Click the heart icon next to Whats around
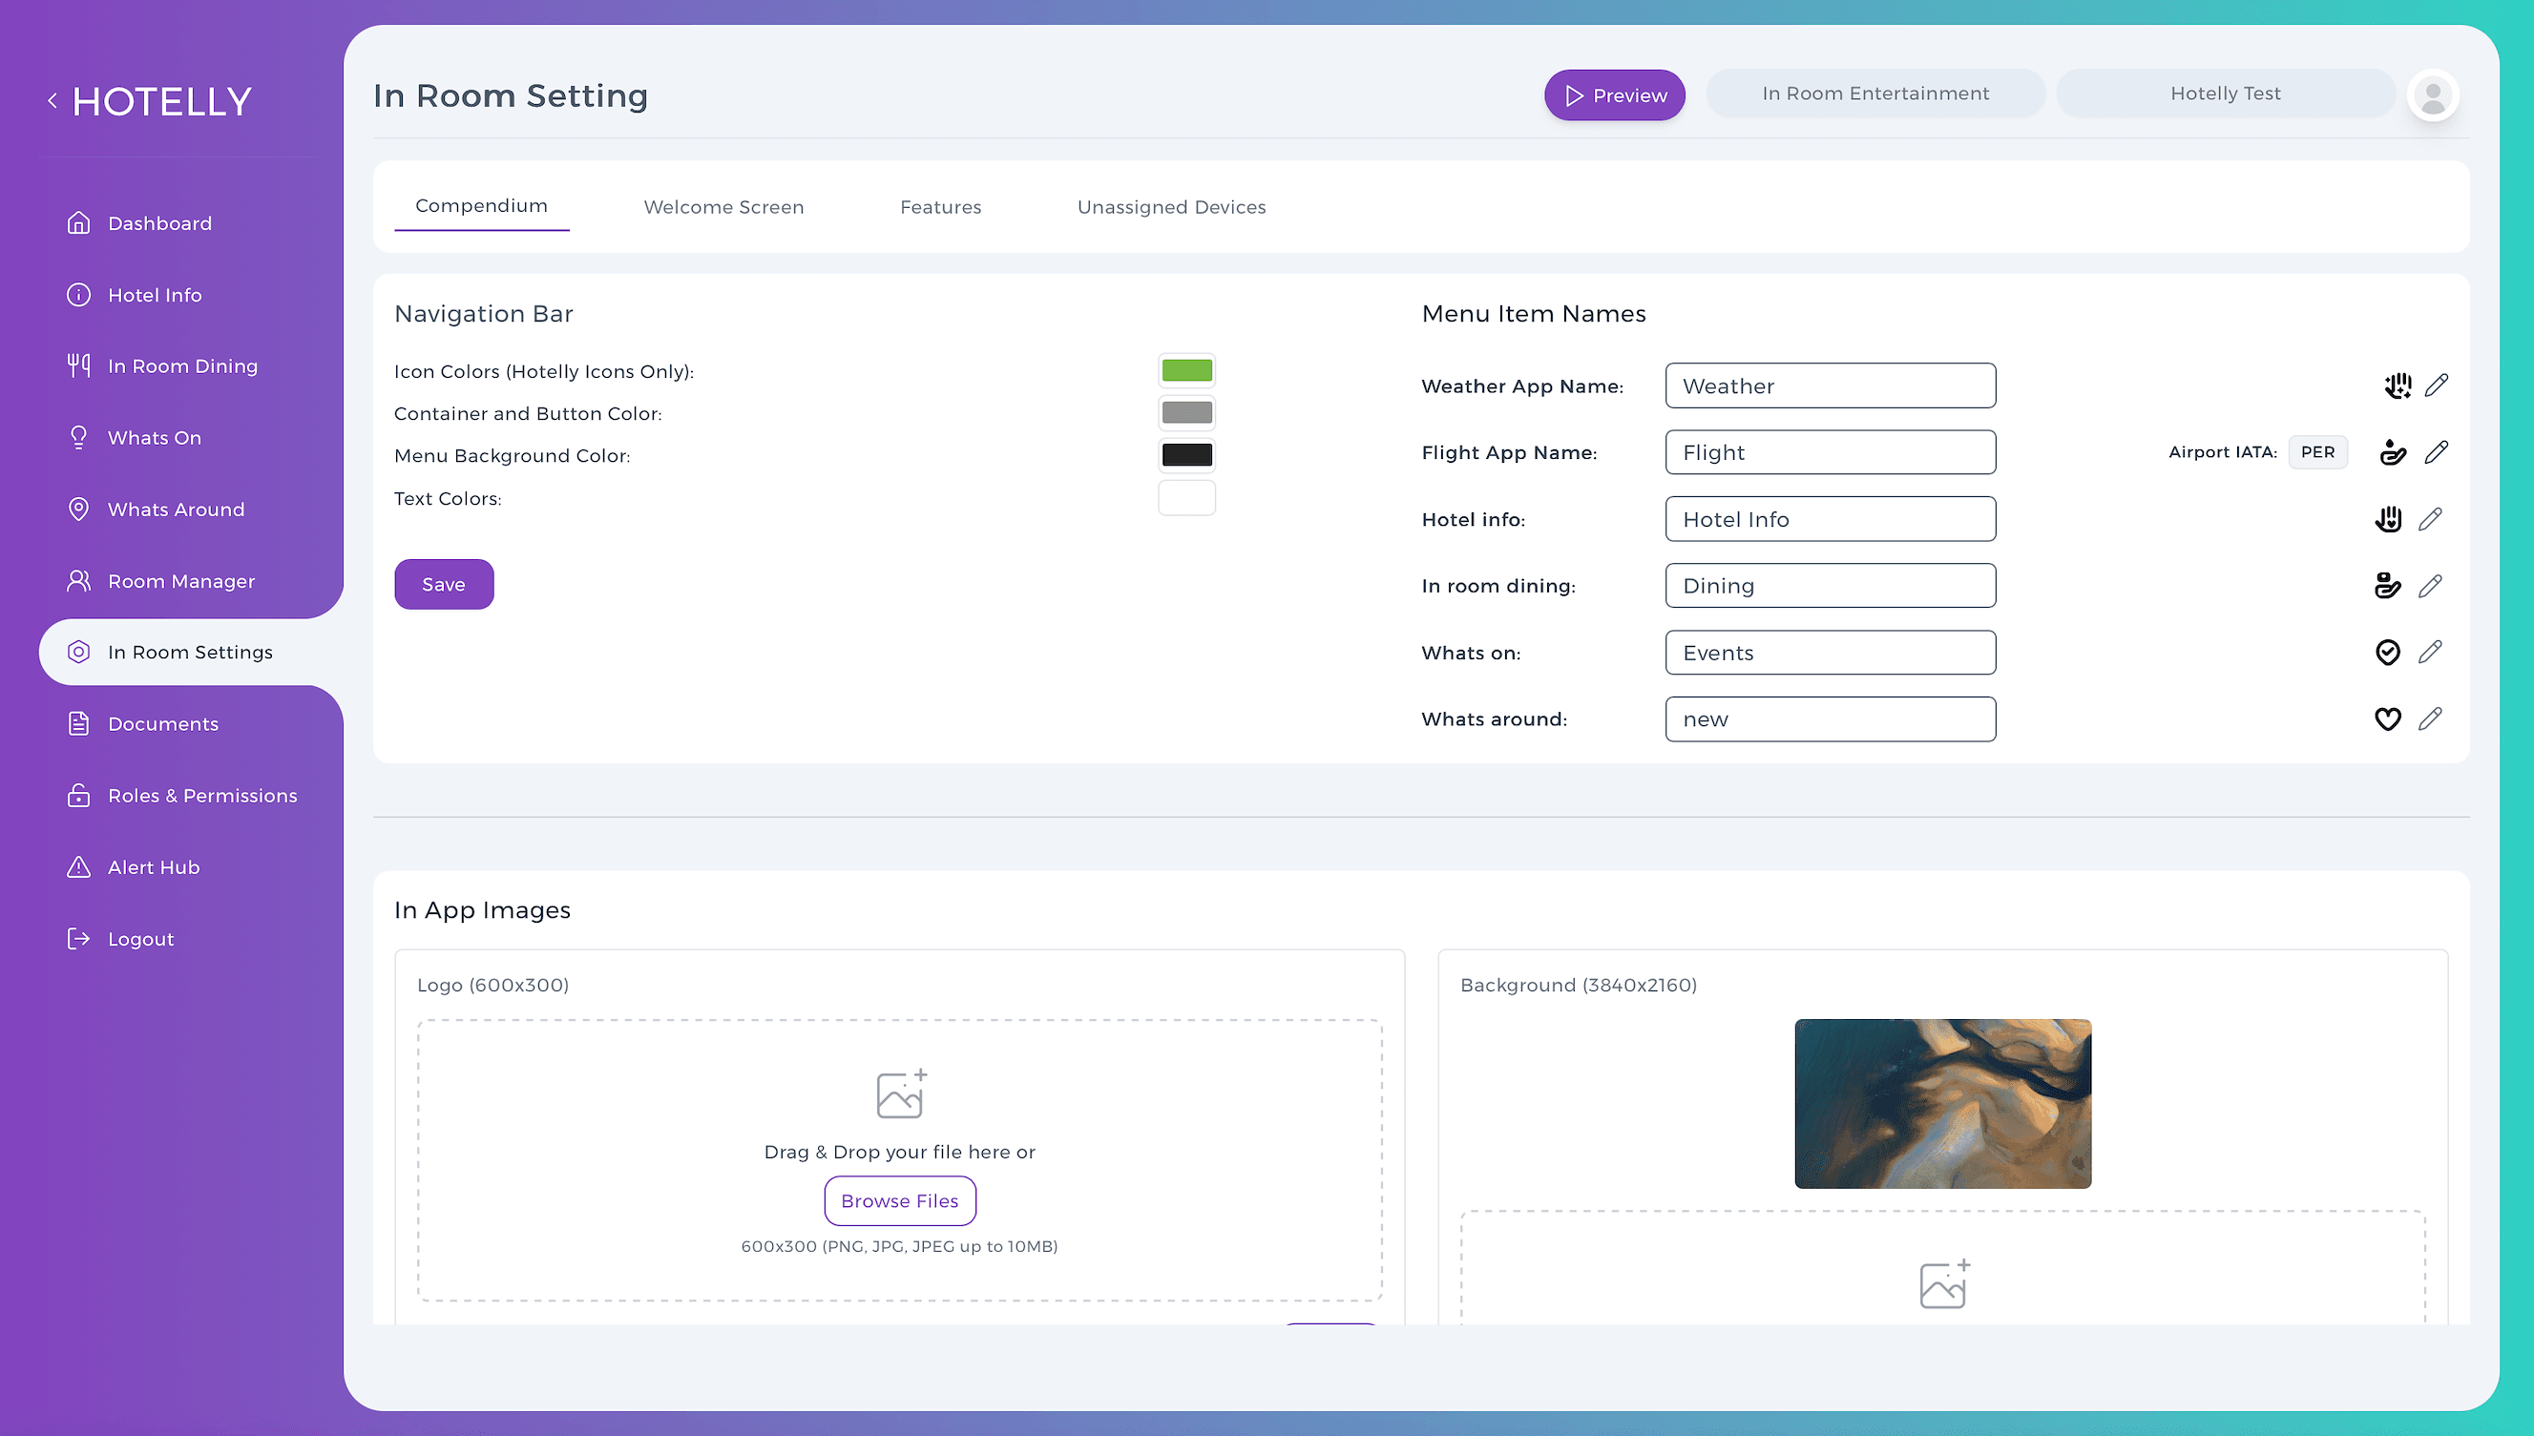 coord(2387,719)
